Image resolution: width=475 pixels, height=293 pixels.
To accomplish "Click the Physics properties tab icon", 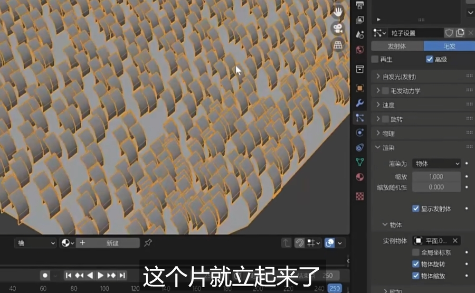I will click(360, 133).
